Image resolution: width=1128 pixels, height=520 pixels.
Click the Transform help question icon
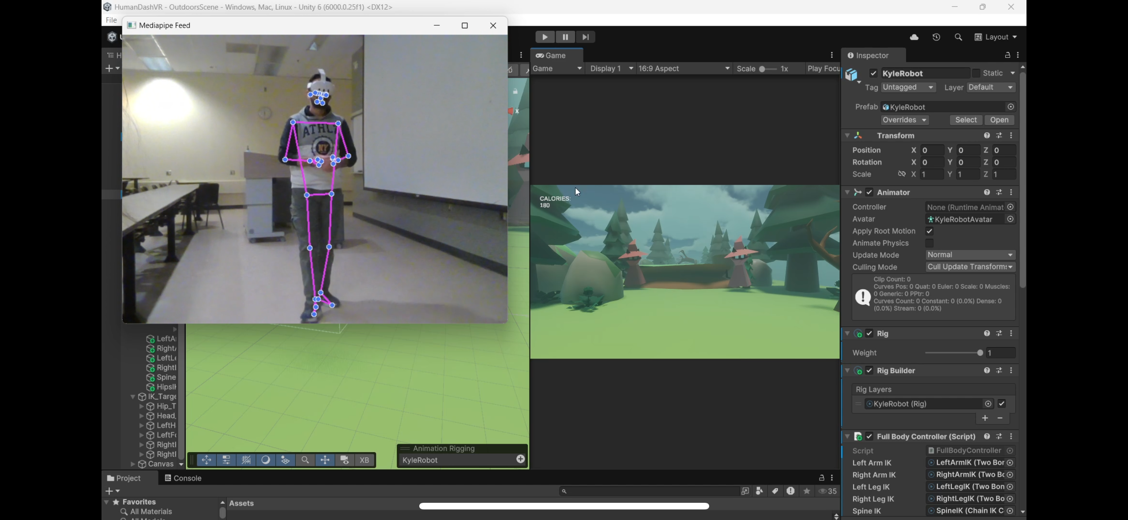[987, 136]
